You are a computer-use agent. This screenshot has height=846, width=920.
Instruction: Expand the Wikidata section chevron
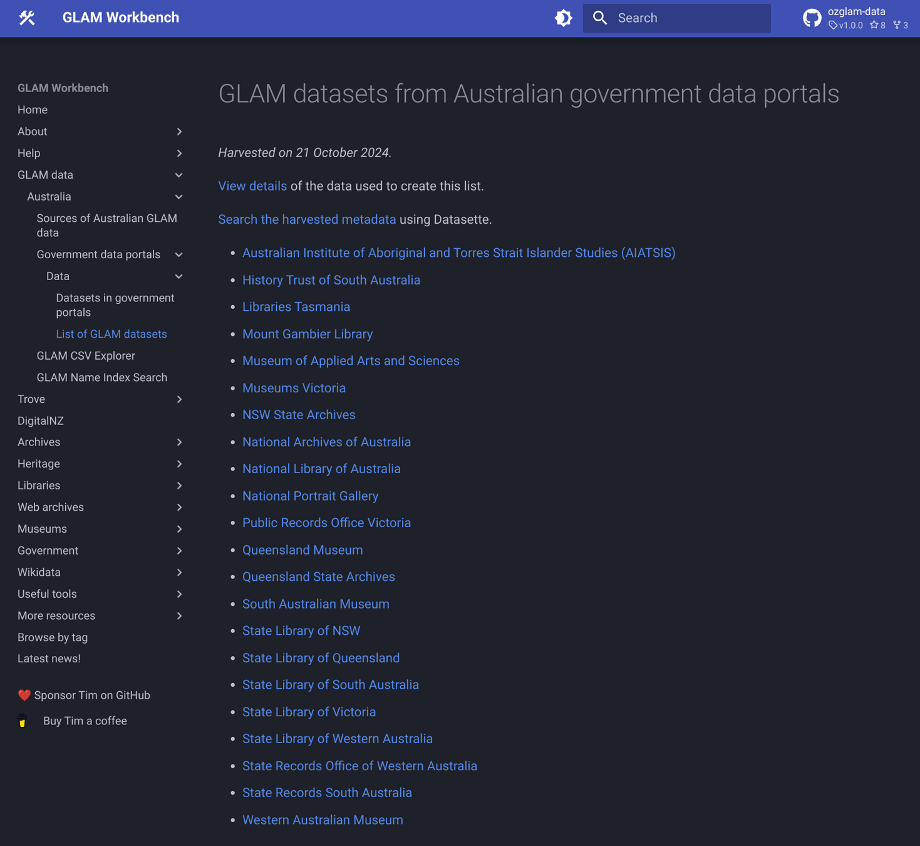pyautogui.click(x=179, y=572)
